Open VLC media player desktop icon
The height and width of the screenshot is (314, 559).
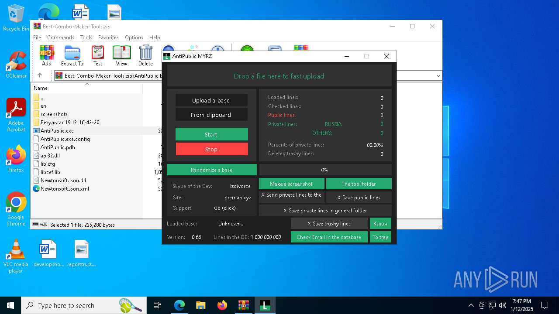pyautogui.click(x=16, y=256)
